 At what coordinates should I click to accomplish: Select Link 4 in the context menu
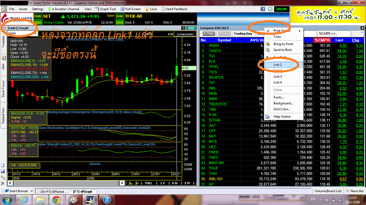(283, 83)
